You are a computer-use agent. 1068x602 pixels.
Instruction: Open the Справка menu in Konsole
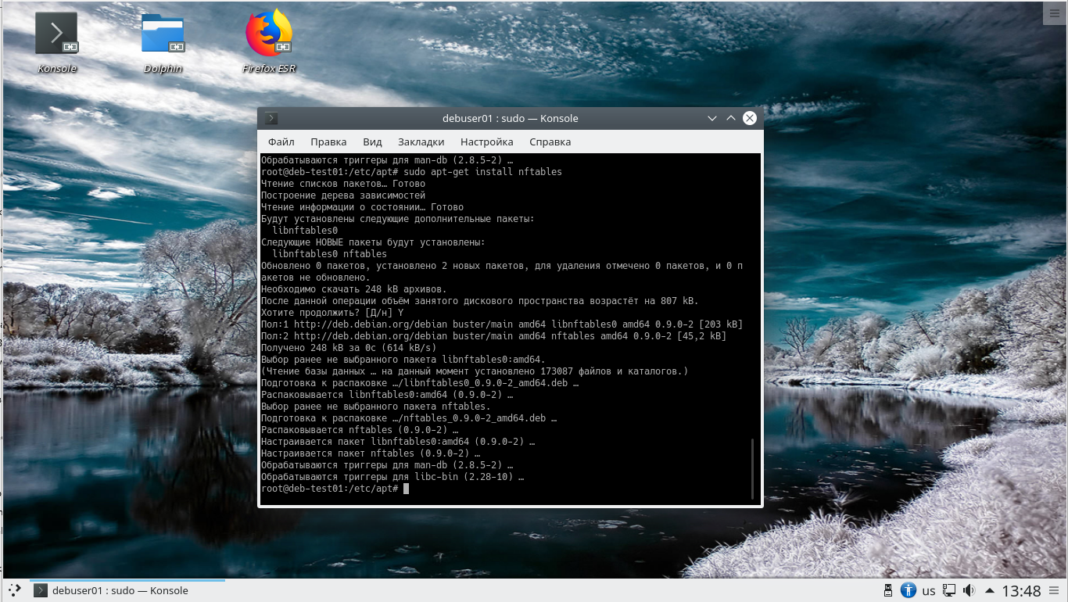[x=550, y=142]
